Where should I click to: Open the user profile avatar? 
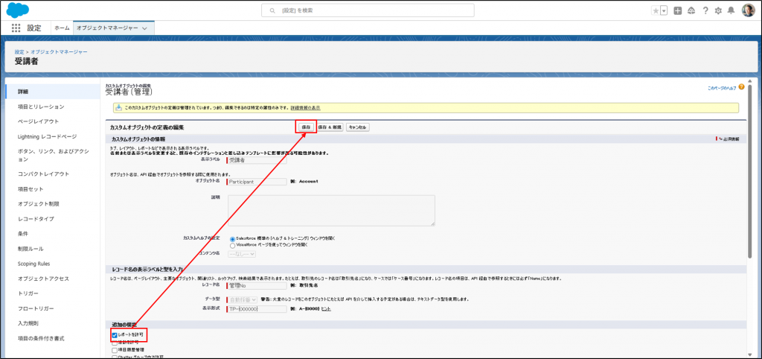[748, 10]
